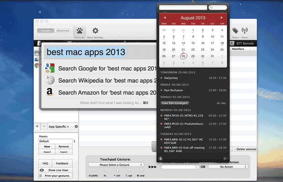Image resolution: width=283 pixels, height=182 pixels.
Task: Select August 15 in calendar
Action: pos(193,43)
